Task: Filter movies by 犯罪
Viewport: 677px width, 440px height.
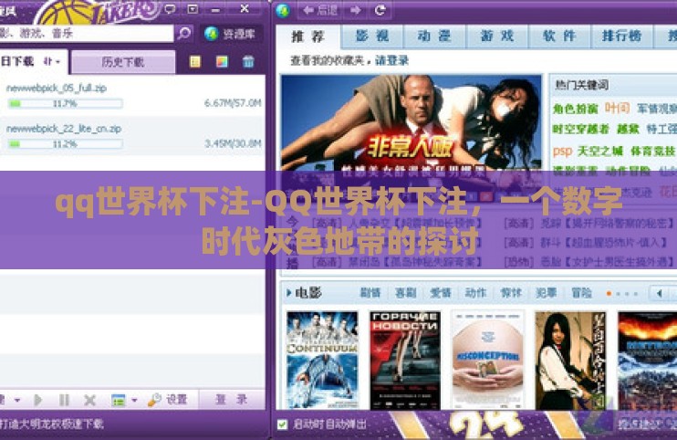Action: point(547,293)
